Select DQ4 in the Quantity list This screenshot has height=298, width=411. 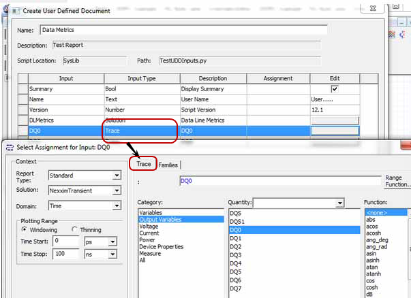(x=235, y=263)
